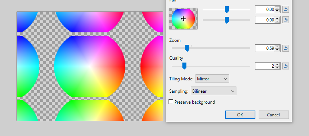Image resolution: width=309 pixels, height=136 pixels.
Task: Decrease the second Pan value with the down arrow
Action: (x=277, y=21)
